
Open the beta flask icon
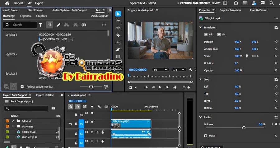pos(254,3)
